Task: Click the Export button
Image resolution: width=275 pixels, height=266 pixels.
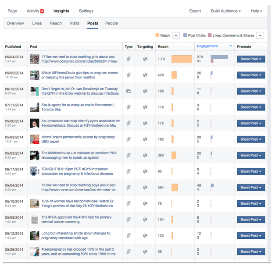Action: (195, 11)
